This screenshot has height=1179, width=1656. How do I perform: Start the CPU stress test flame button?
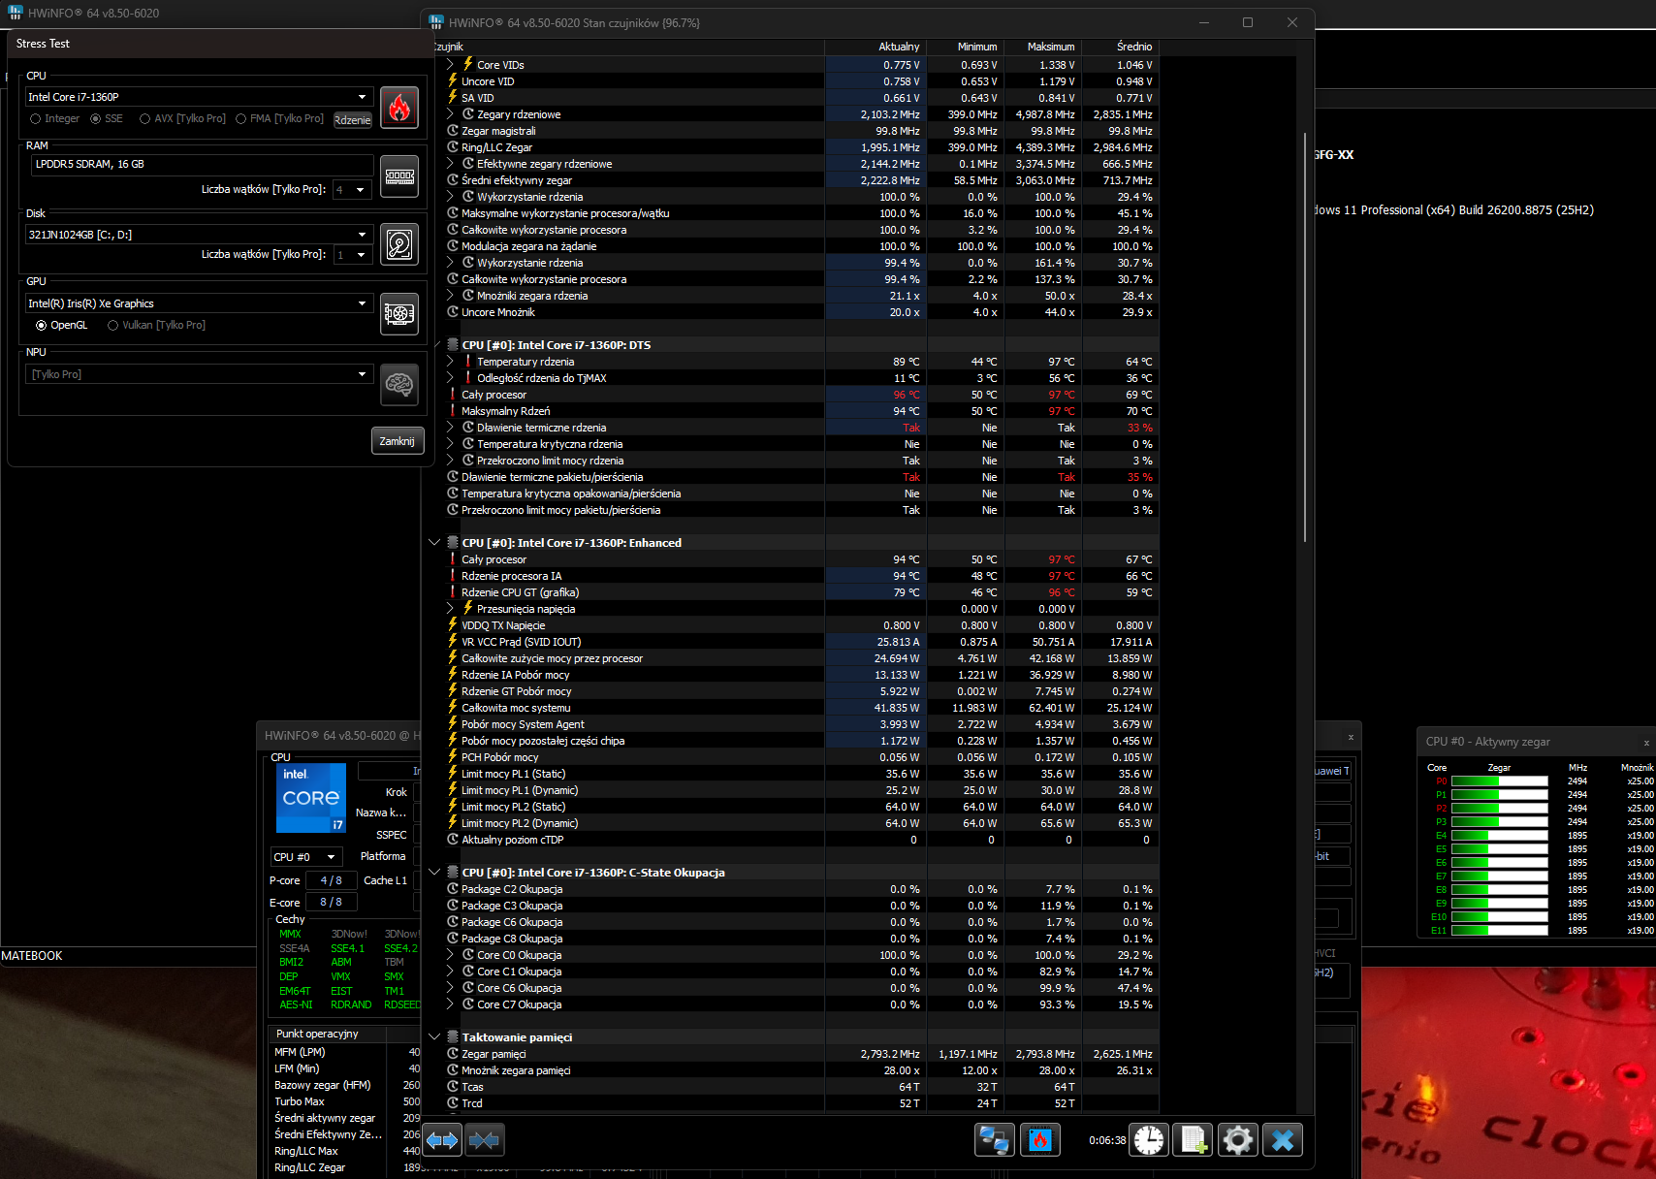pos(398,108)
